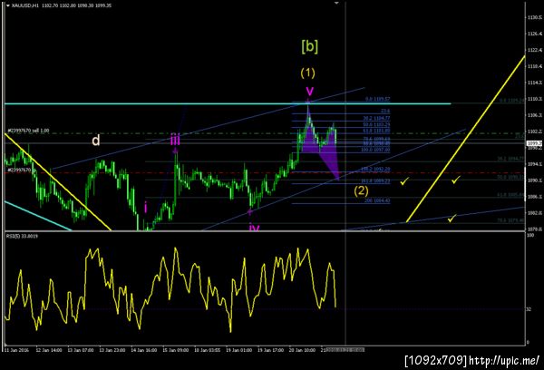544x370 pixels.
Task: Select the magenta iv wave label
Action: click(254, 228)
